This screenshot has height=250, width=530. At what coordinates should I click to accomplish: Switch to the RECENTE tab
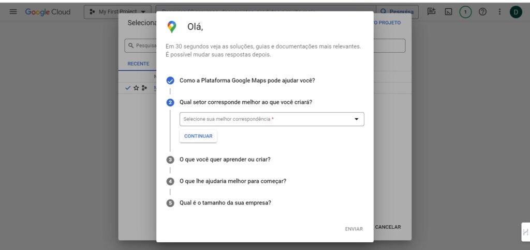138,64
